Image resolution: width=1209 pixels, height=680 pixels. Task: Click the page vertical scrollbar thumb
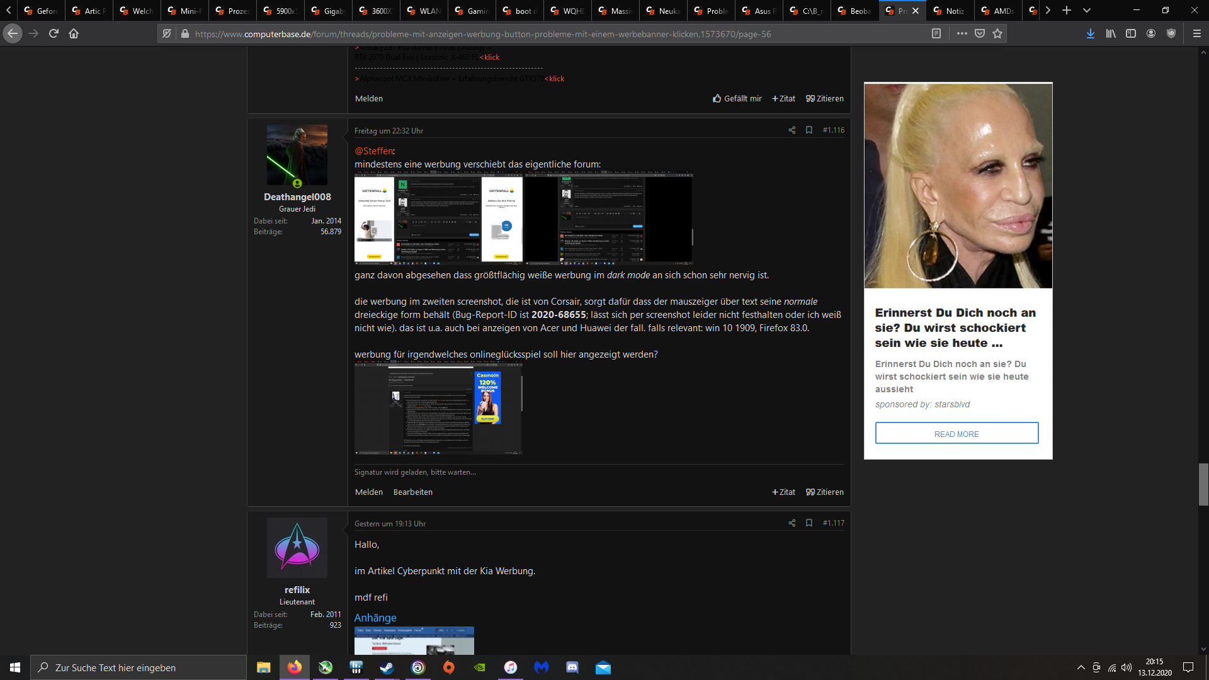click(1203, 484)
